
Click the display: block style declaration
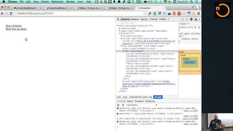tap(190, 39)
